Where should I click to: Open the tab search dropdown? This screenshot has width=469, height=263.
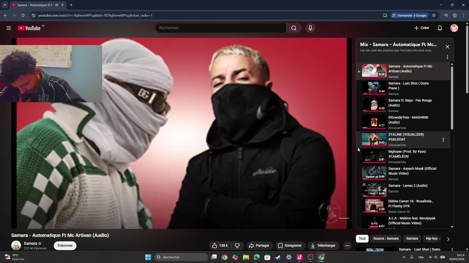point(5,5)
